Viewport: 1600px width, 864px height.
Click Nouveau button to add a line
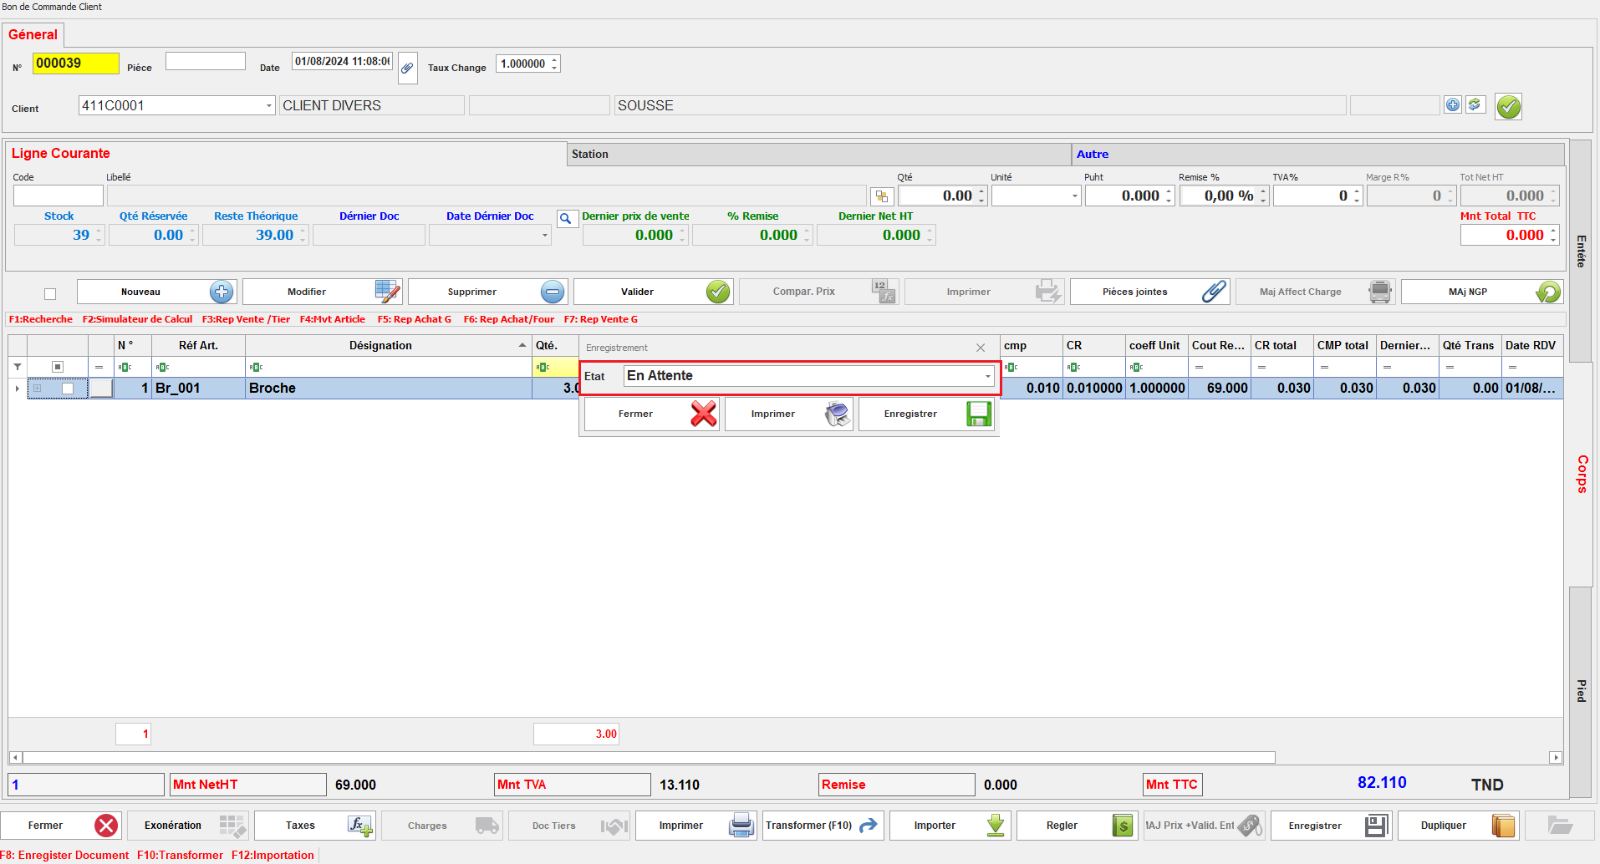pos(157,292)
